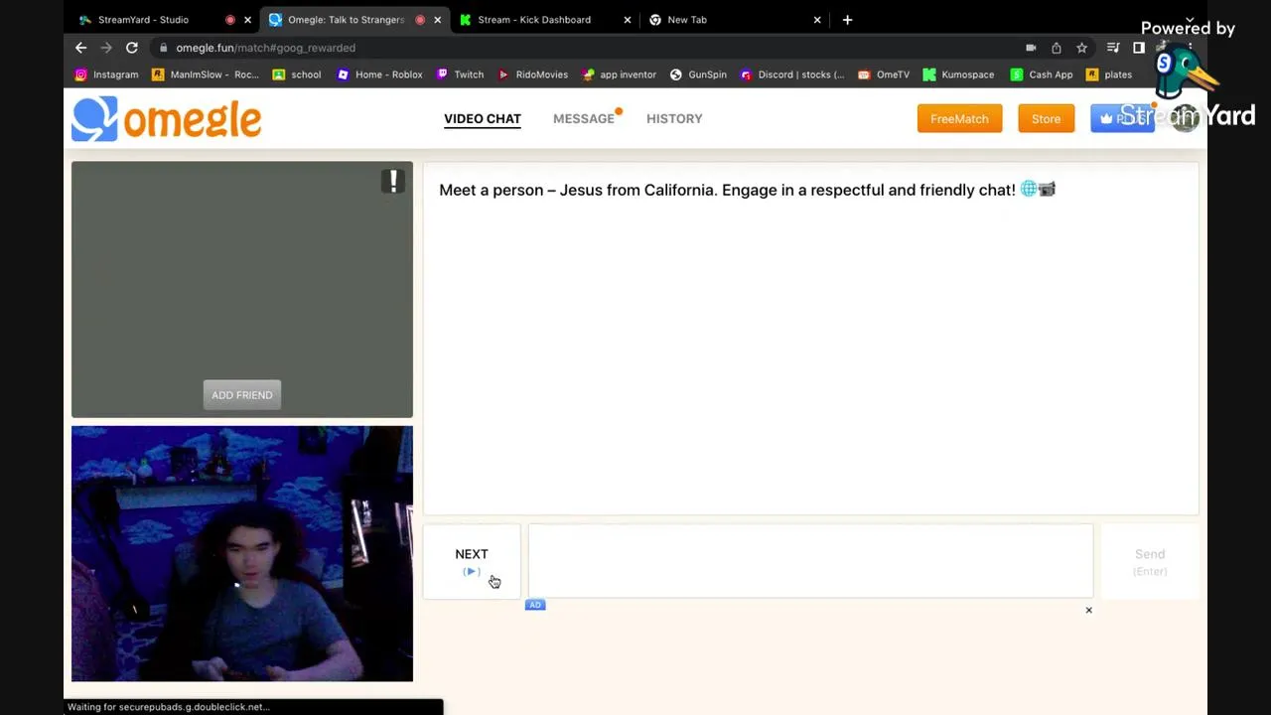Skip to next stranger with NEXT
Screen dimensions: 1271x715
(472, 561)
